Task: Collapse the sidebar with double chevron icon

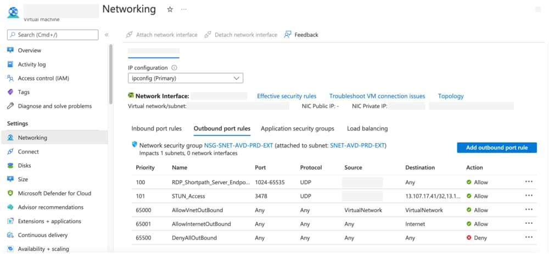Action: tap(107, 35)
